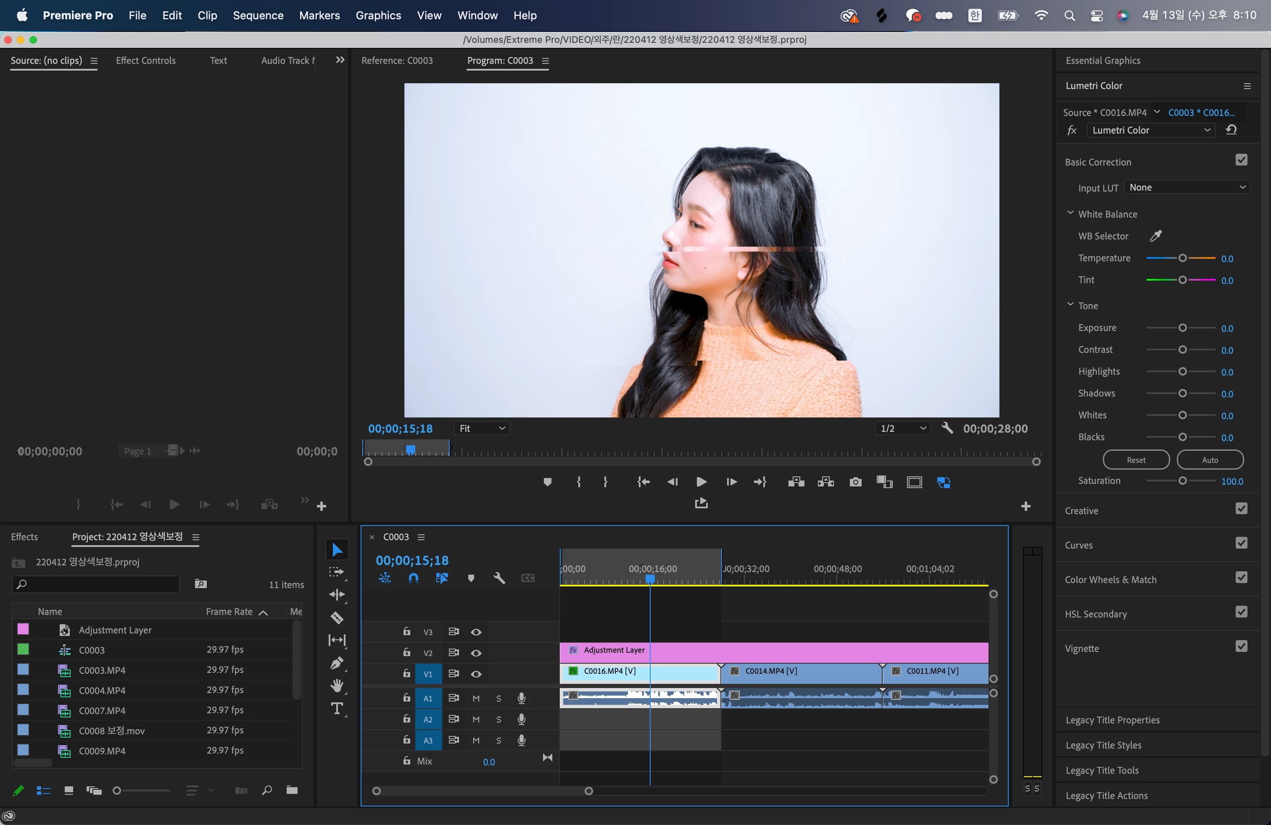The width and height of the screenshot is (1271, 825).
Task: Open the Sequence menu
Action: point(258,16)
